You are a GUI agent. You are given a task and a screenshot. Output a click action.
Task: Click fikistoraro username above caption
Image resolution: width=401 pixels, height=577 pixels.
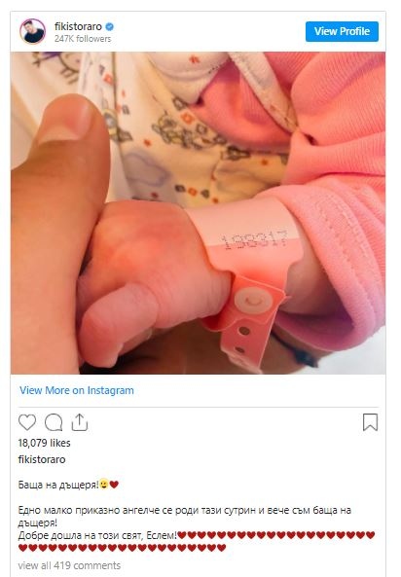click(42, 459)
